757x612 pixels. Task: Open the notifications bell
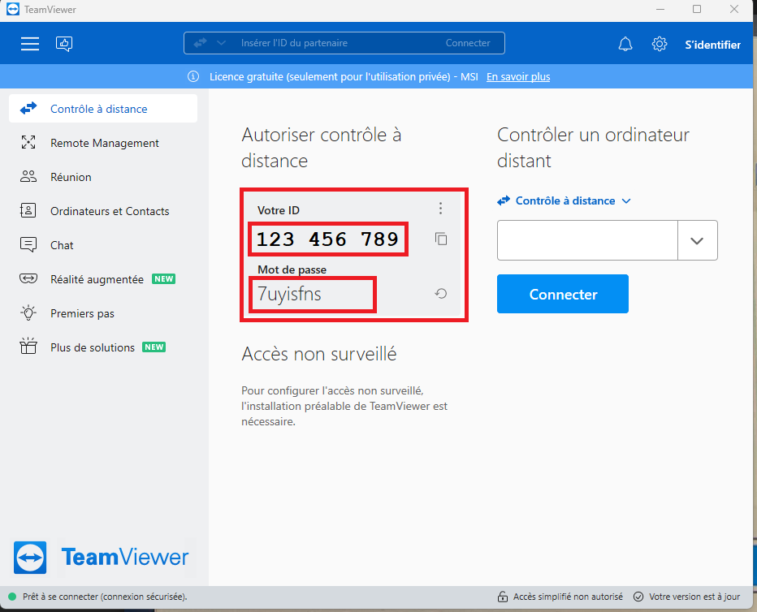click(x=625, y=45)
